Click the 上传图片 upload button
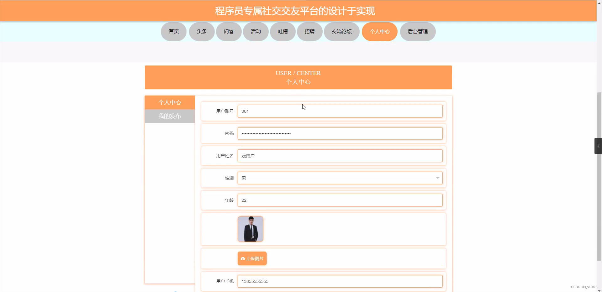The height and width of the screenshot is (292, 602). click(x=252, y=258)
